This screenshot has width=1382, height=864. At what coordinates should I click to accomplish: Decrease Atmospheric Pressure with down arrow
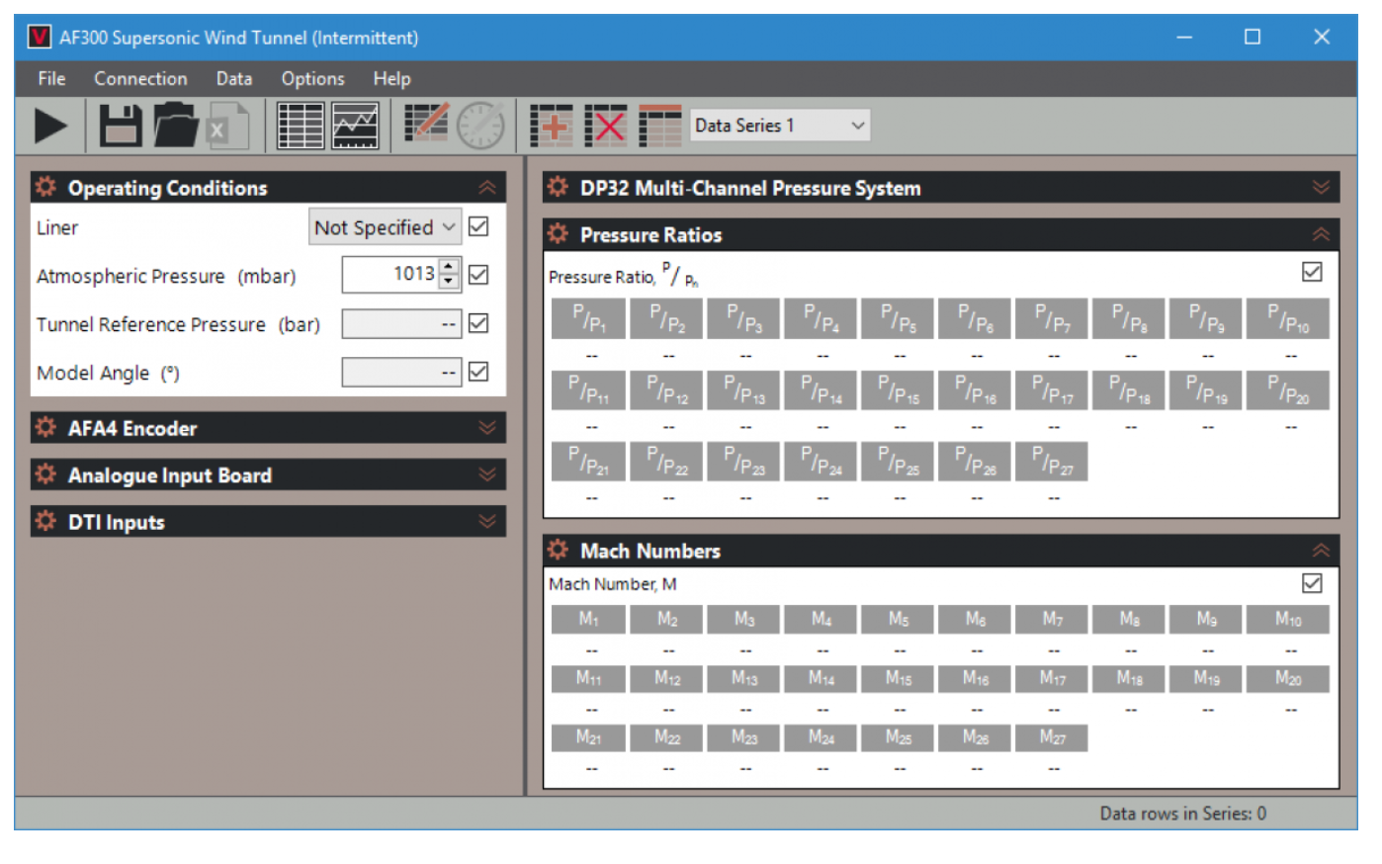click(450, 282)
